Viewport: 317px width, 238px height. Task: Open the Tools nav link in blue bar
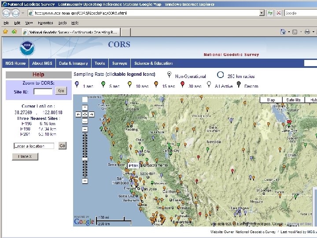(100, 63)
